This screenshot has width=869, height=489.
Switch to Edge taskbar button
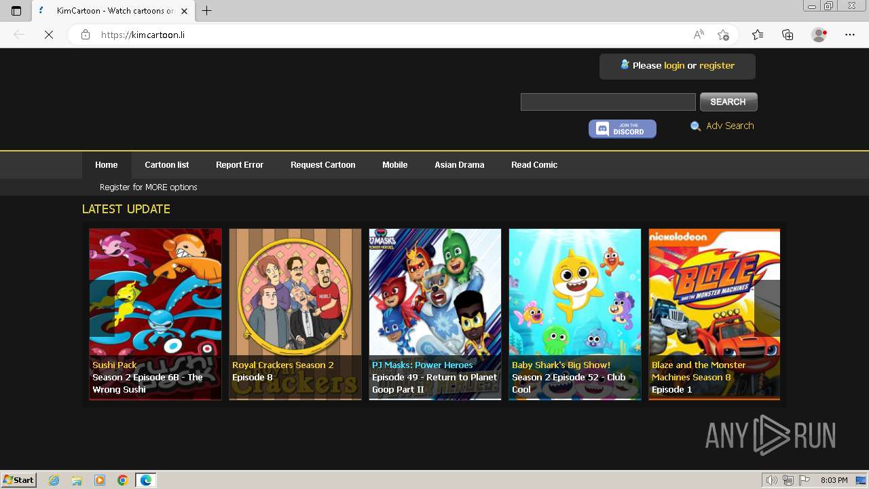click(x=146, y=480)
